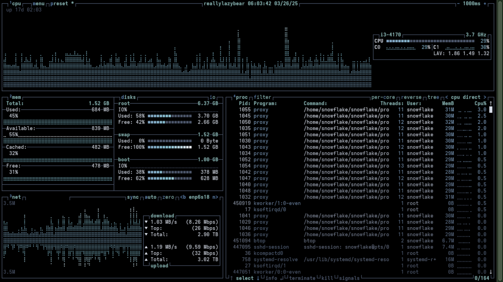Kill the selected process
The height and width of the screenshot is (282, 503).
327,278
